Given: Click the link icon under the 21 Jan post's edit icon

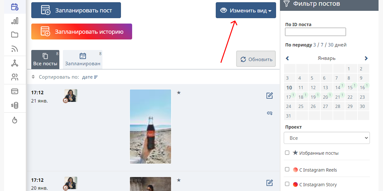Looking at the screenshot, I should click(x=270, y=113).
